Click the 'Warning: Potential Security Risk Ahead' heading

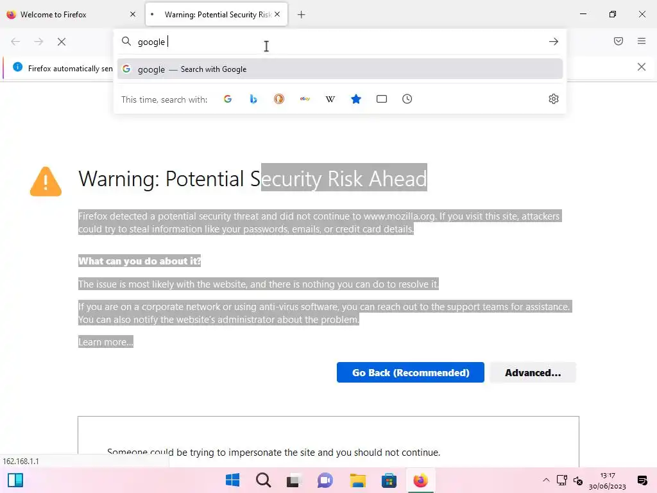point(253,178)
